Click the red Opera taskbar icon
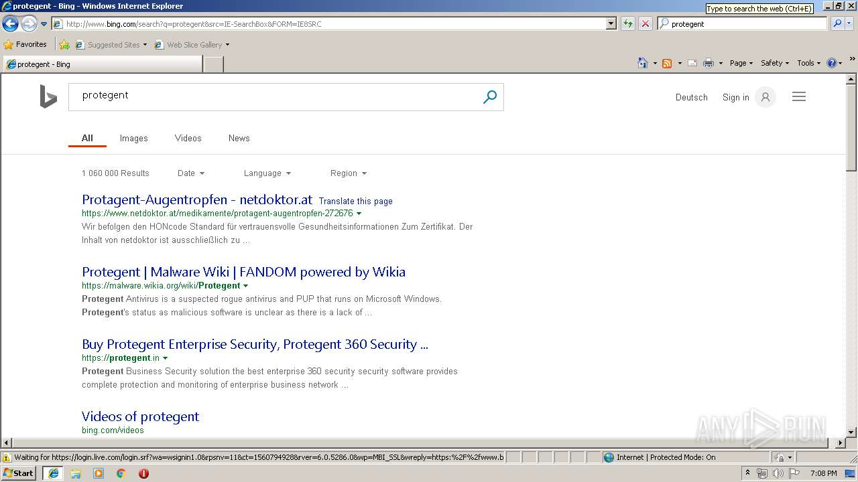The image size is (858, 482). 143,473
